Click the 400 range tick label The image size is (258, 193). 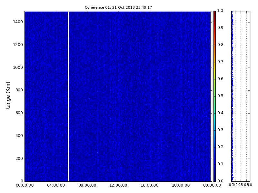(19, 136)
